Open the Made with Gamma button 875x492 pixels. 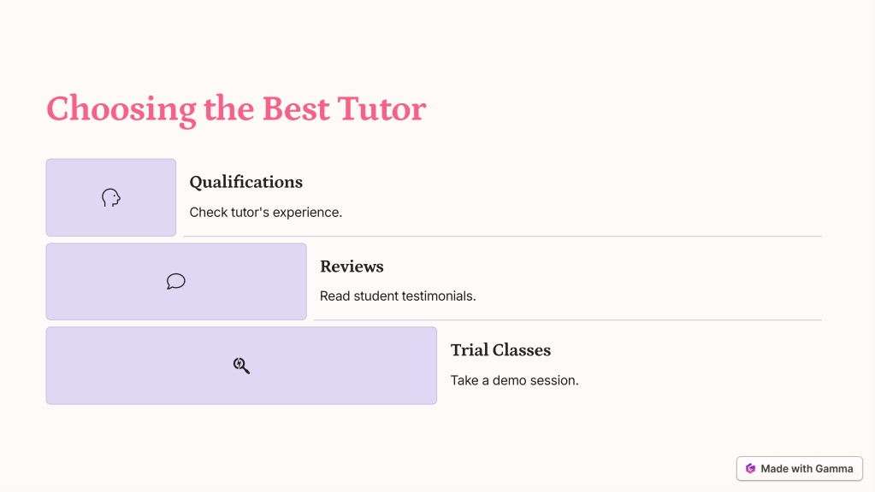tap(800, 469)
